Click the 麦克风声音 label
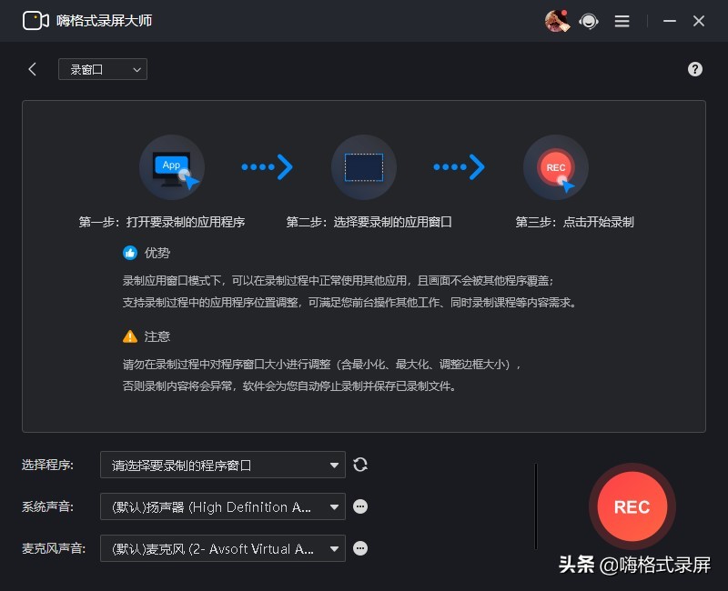The height and width of the screenshot is (591, 728). (54, 548)
